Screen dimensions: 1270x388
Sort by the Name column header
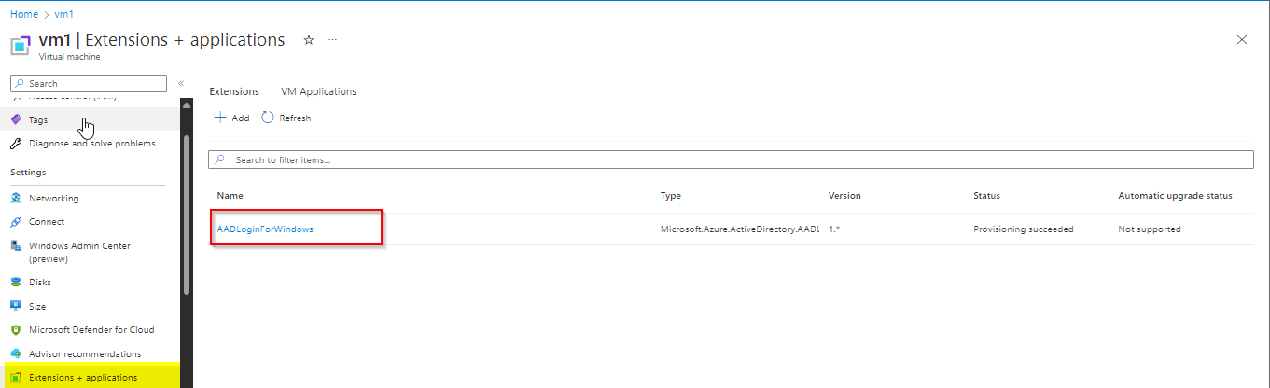(x=230, y=196)
